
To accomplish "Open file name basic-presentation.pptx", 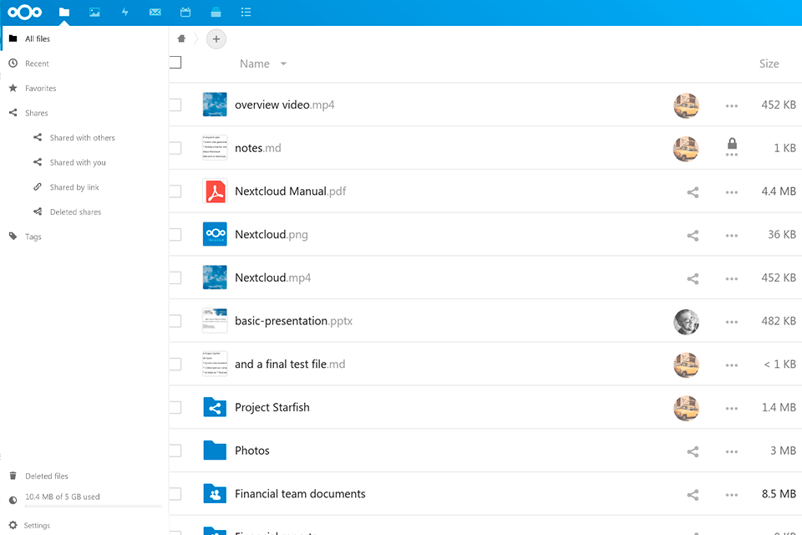I will 293,321.
